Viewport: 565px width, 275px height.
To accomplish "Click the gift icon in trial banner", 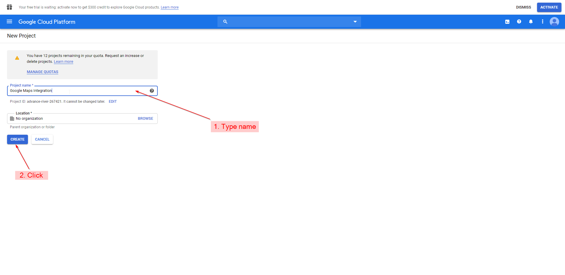I will [x=9, y=7].
